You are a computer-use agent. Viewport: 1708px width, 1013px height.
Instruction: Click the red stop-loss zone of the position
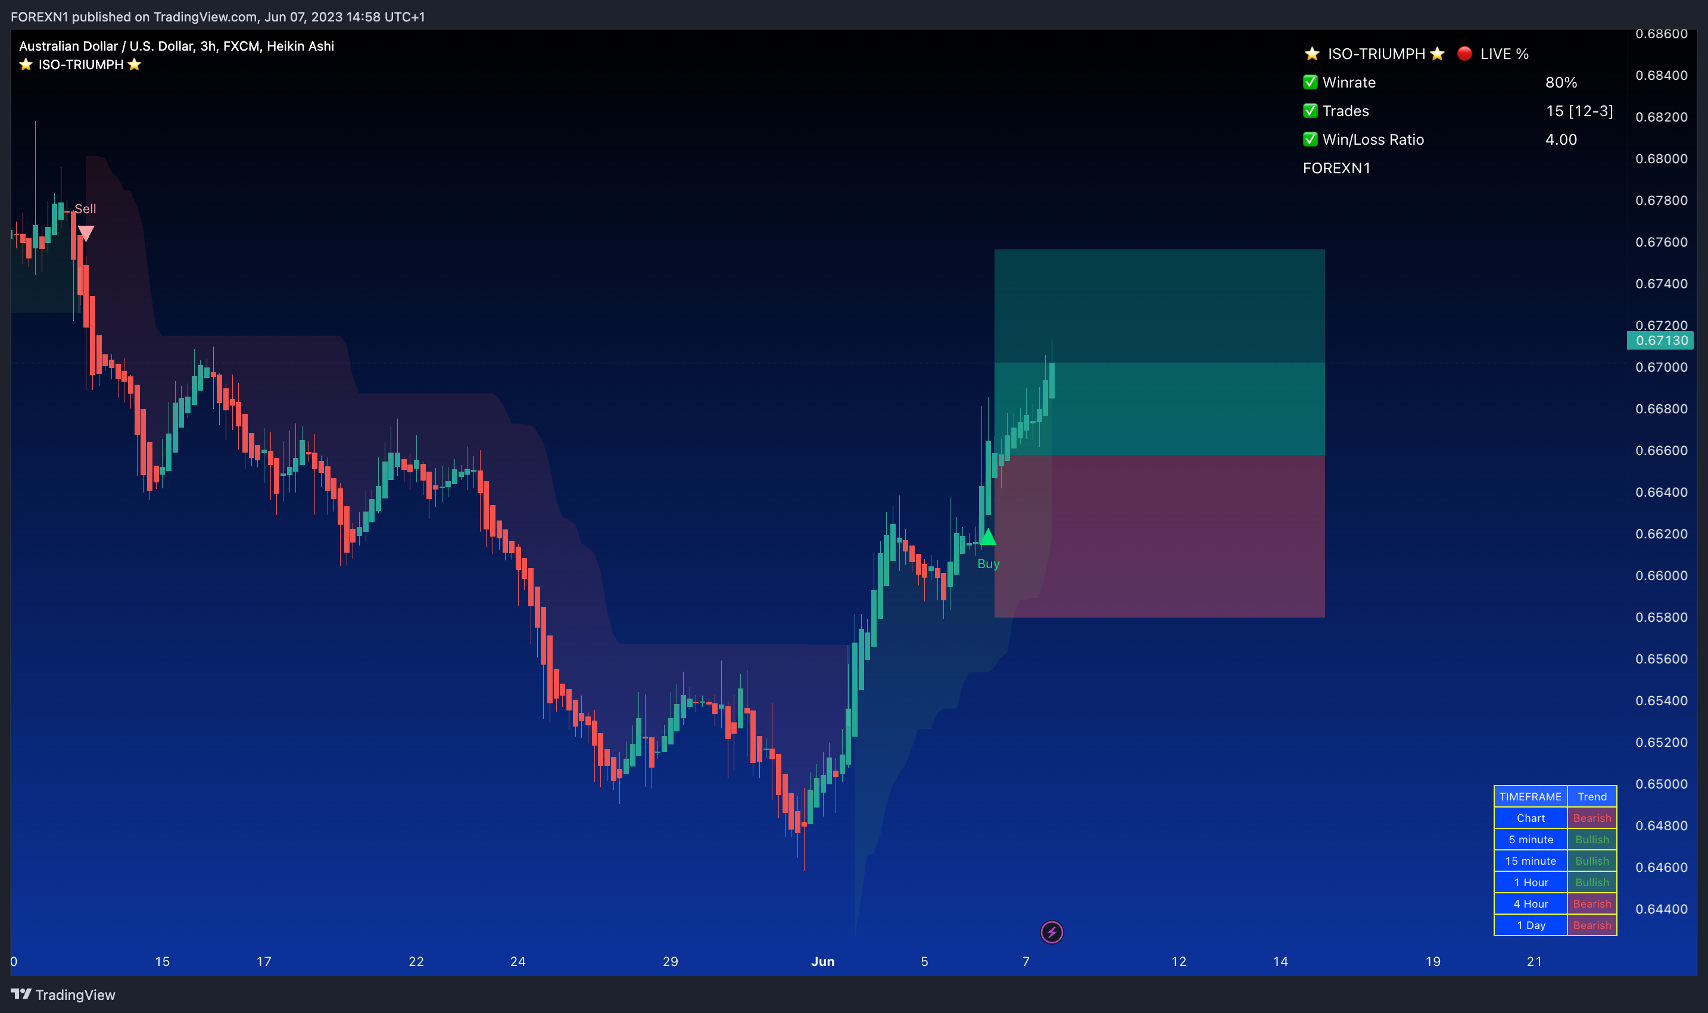[1159, 536]
